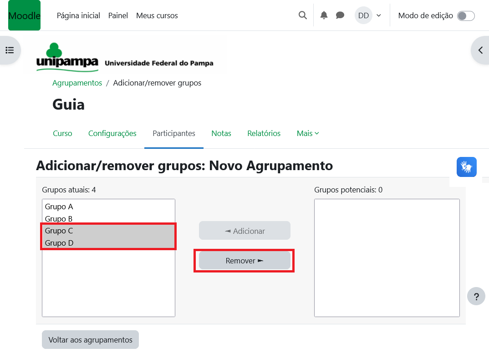The width and height of the screenshot is (489, 358).
Task: Switch to the Notas tab
Action: 221,133
